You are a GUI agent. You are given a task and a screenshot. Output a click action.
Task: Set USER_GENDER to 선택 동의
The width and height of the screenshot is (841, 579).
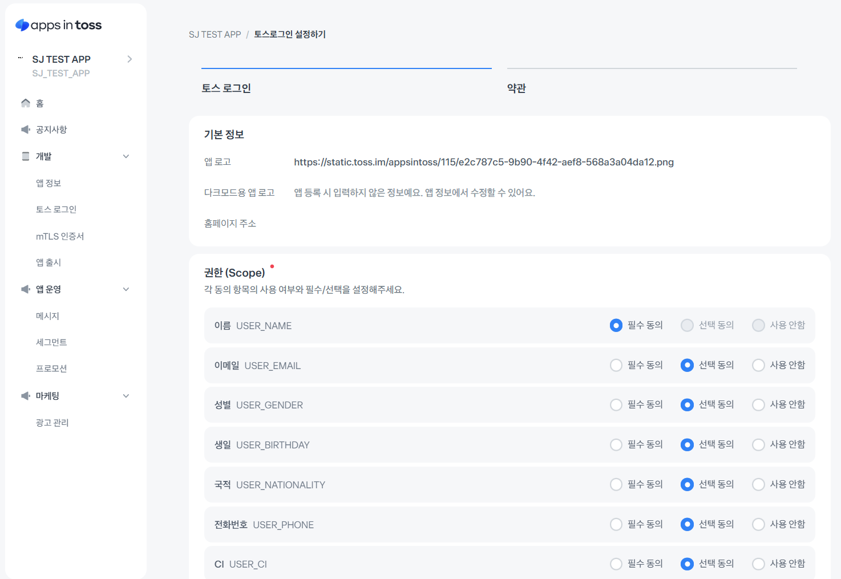[688, 404]
